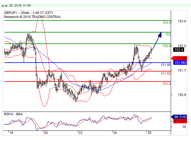The image size is (191, 141).
Task: Click the RSI axis level 30
Action: coord(184,127)
